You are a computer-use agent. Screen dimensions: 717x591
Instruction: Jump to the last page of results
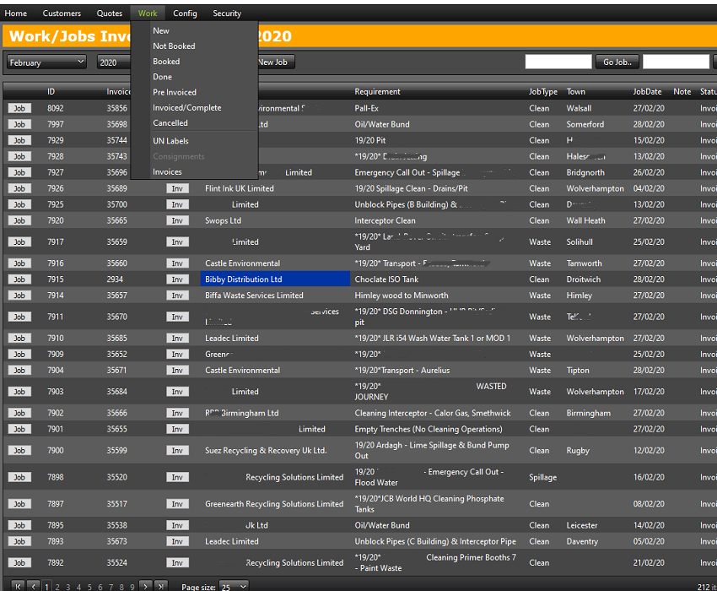(160, 586)
